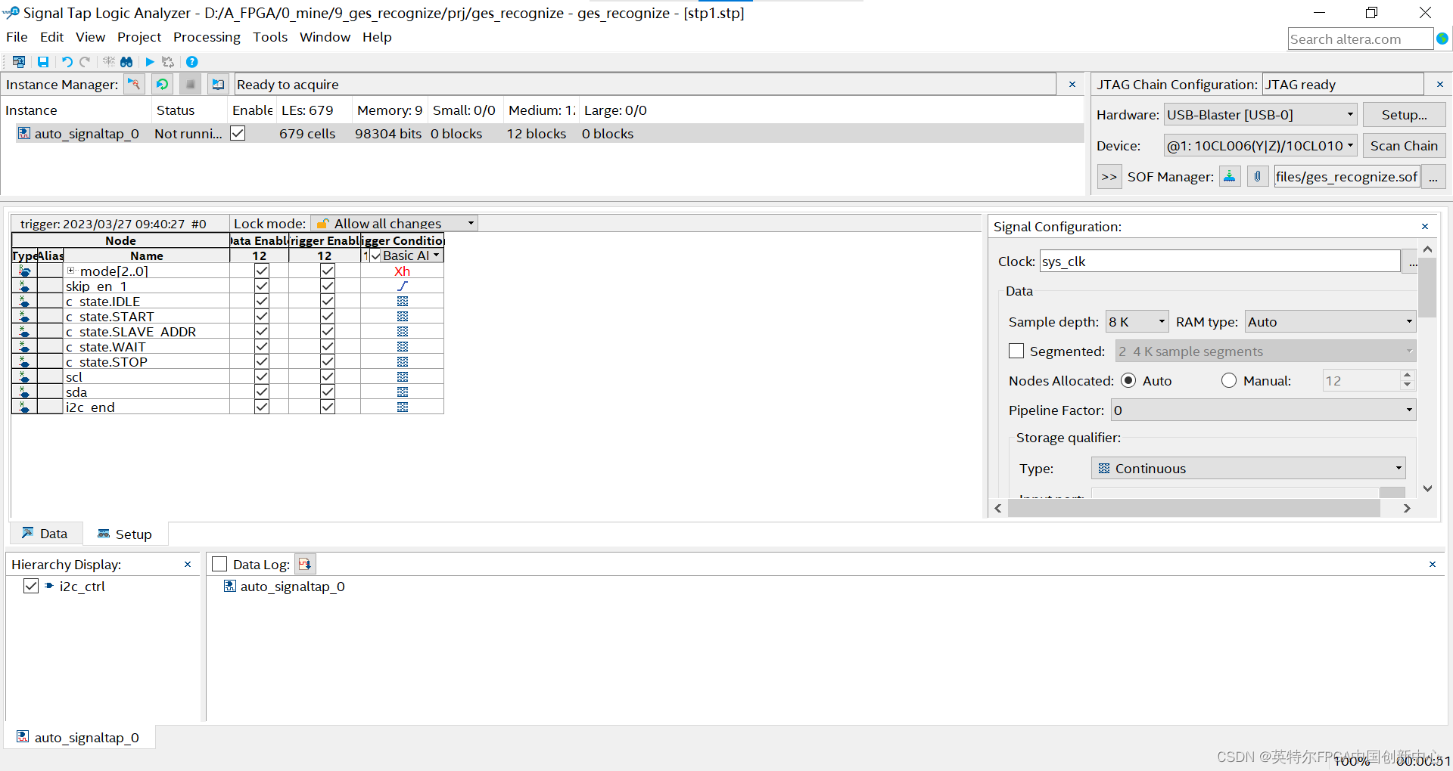This screenshot has width=1453, height=771.
Task: Toggle Trigger Enable for i2c_end
Action: (x=328, y=407)
